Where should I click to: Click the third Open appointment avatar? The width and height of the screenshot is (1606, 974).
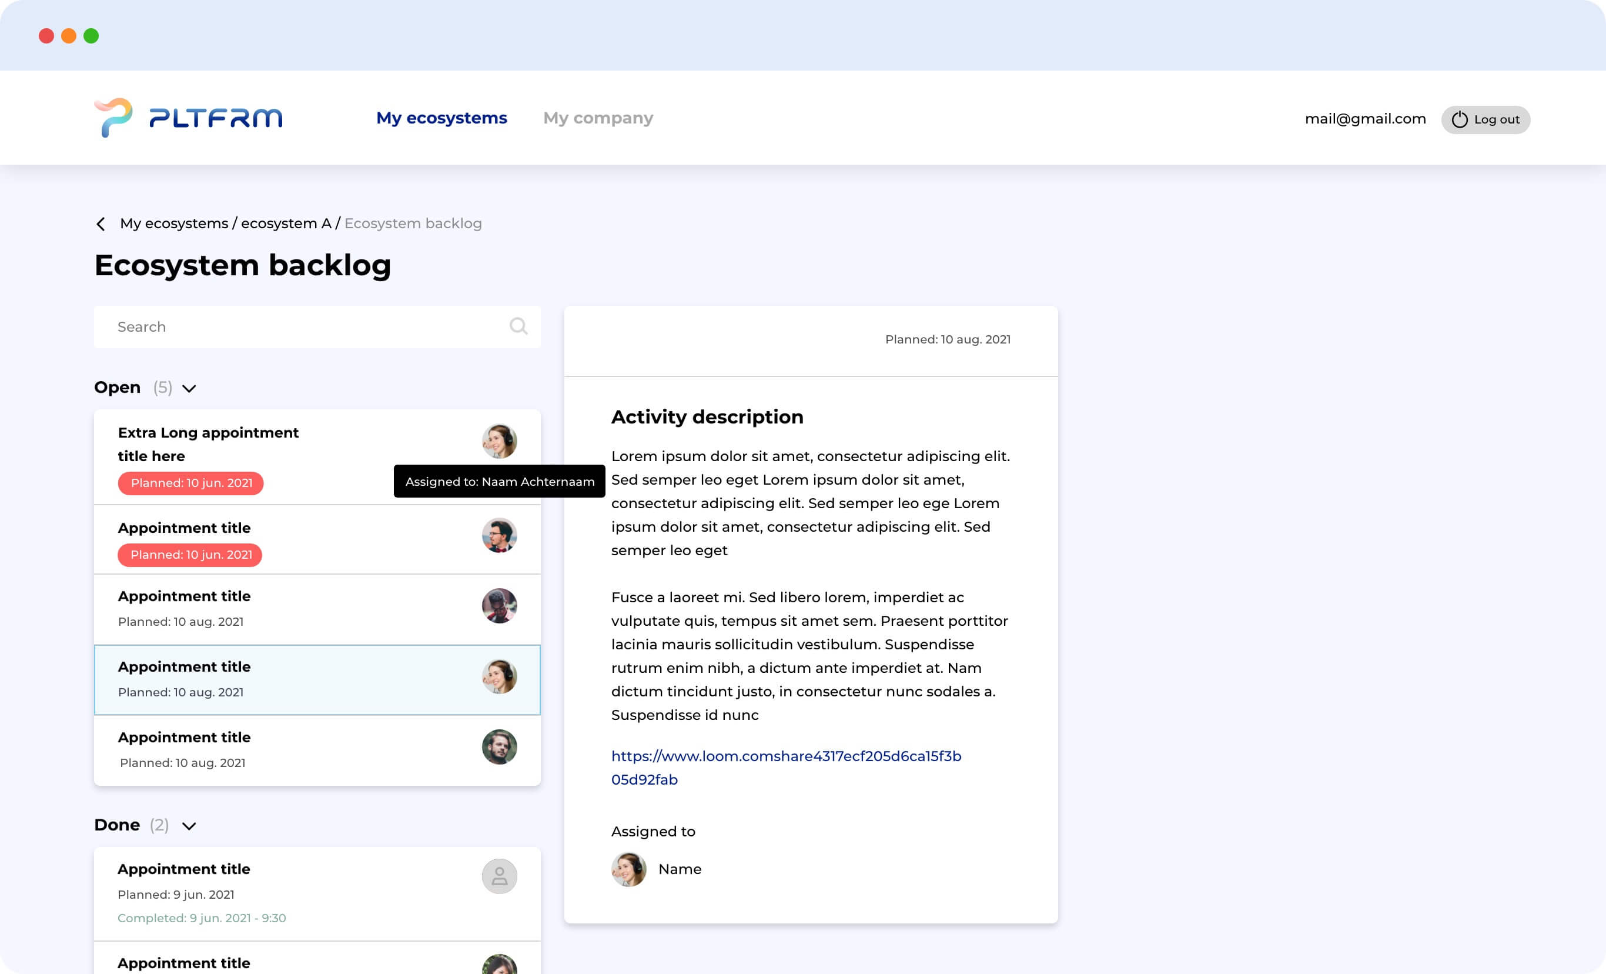[x=499, y=606]
